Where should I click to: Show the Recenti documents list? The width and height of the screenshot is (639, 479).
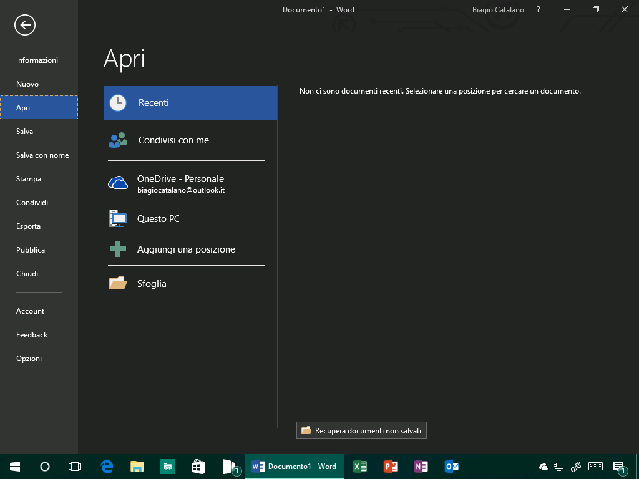tap(191, 103)
